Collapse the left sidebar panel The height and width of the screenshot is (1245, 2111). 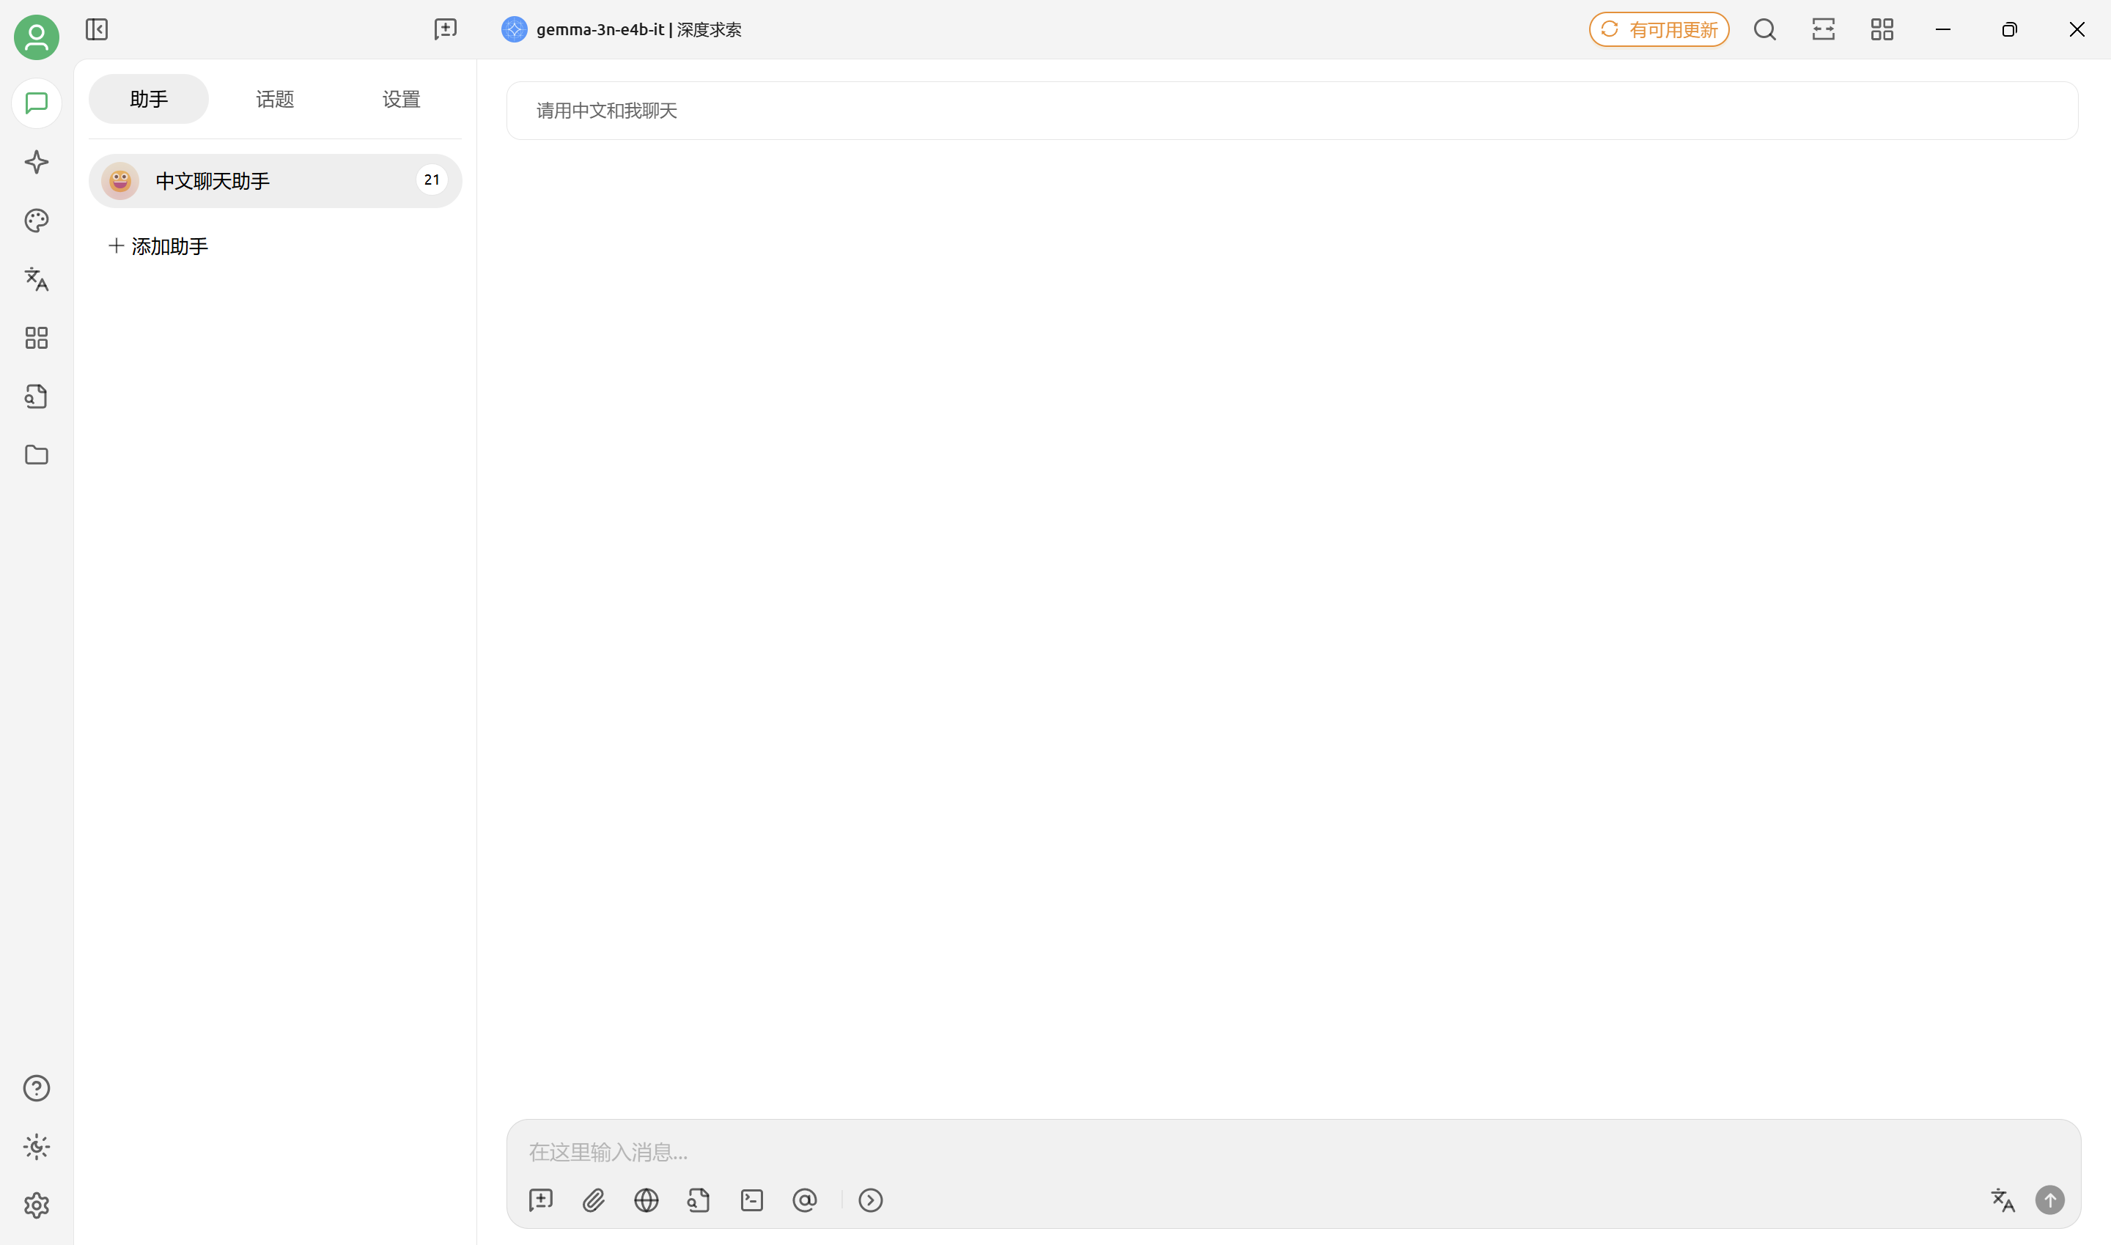(97, 30)
